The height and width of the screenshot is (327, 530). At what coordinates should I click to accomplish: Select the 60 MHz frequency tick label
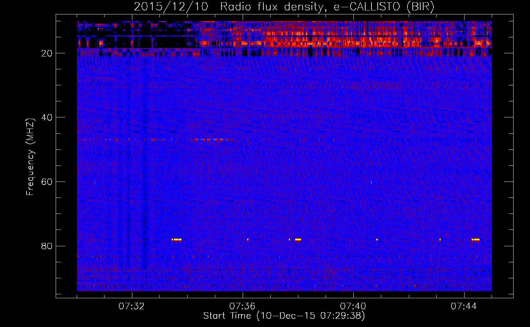tap(47, 182)
